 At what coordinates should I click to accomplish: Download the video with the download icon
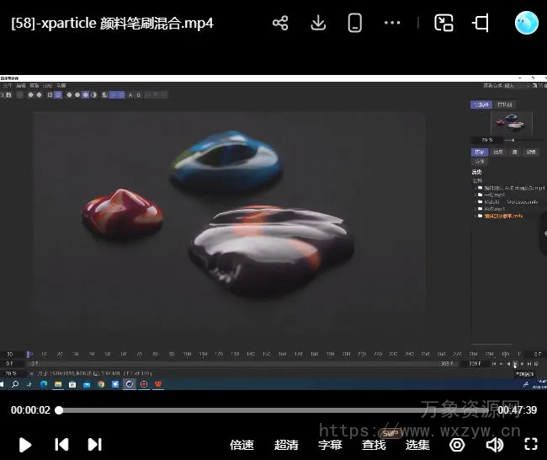pos(318,23)
